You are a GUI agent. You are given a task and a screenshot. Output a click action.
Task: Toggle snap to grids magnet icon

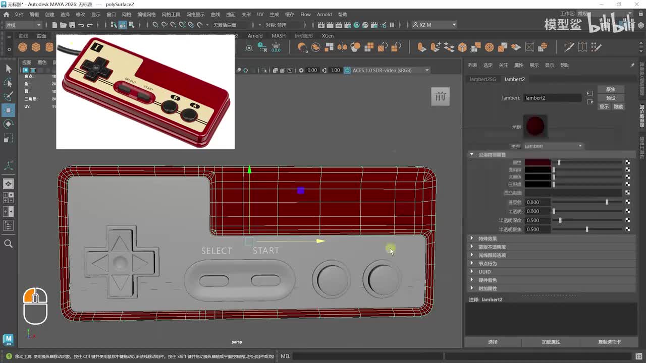tap(155, 25)
